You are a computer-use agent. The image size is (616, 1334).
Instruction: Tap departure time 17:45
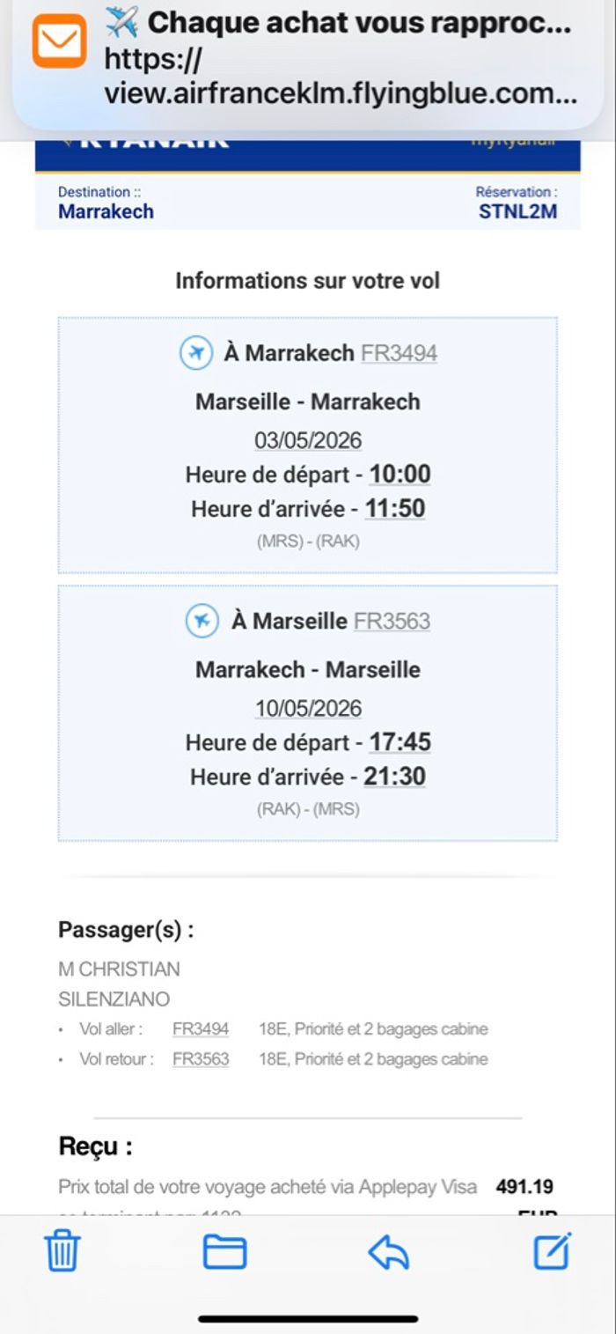coord(400,742)
